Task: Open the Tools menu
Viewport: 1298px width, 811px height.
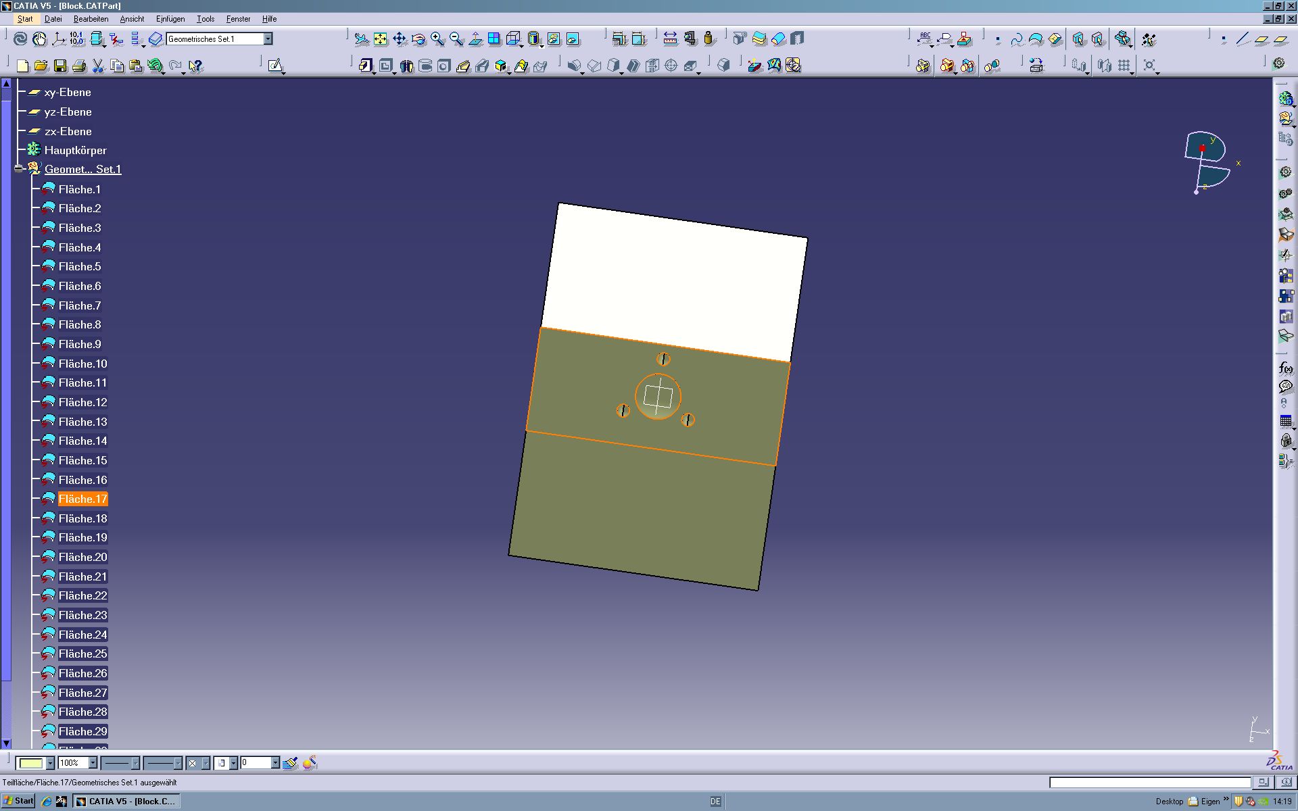Action: point(206,19)
